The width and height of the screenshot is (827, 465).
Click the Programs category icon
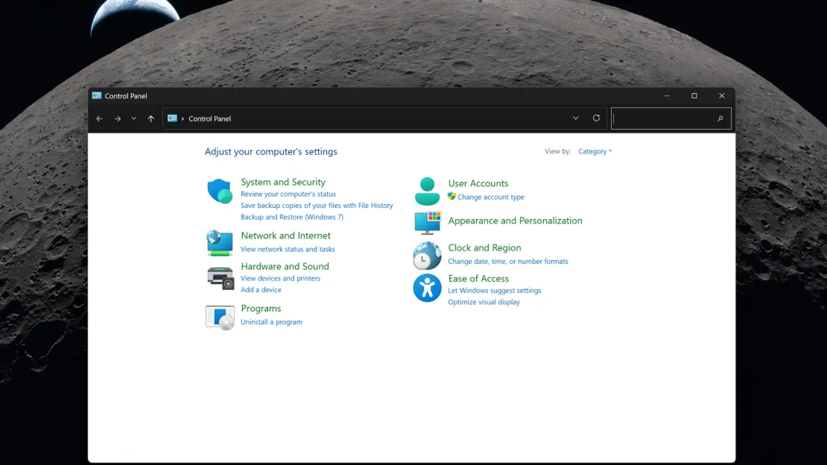pyautogui.click(x=220, y=317)
